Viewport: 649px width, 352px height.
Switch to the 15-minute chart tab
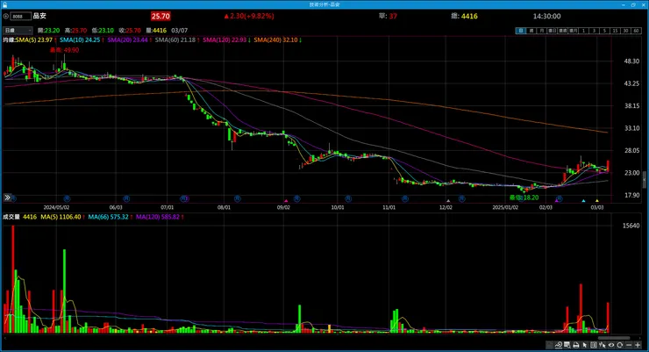point(615,31)
